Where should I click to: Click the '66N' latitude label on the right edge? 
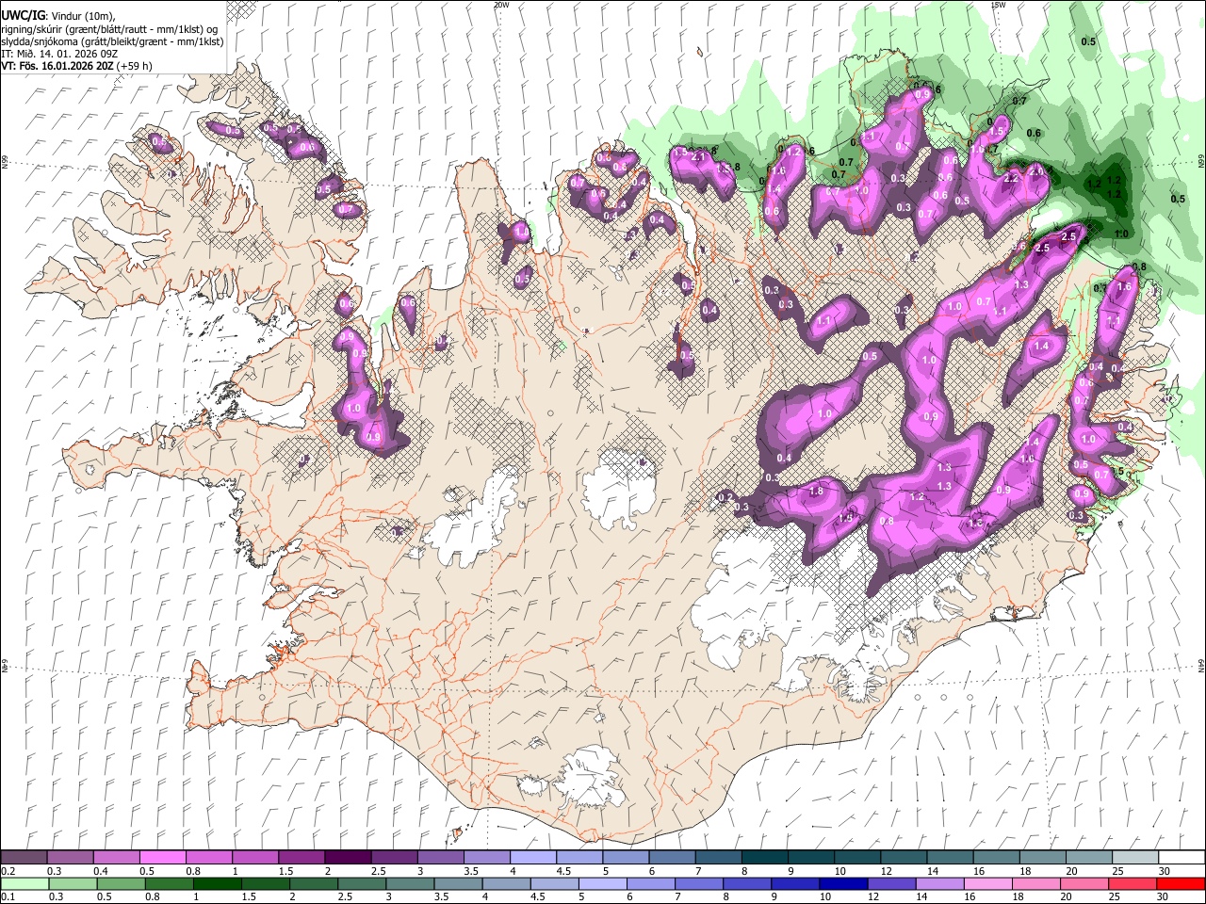point(1201,163)
